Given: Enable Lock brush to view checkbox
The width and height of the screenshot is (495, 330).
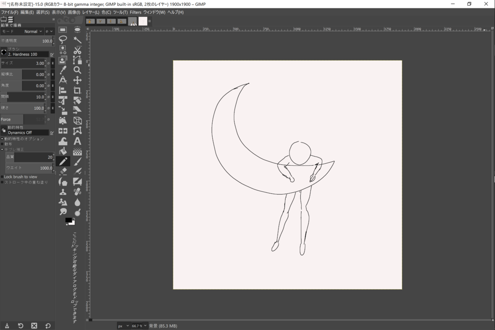Looking at the screenshot, I should [x=2, y=177].
